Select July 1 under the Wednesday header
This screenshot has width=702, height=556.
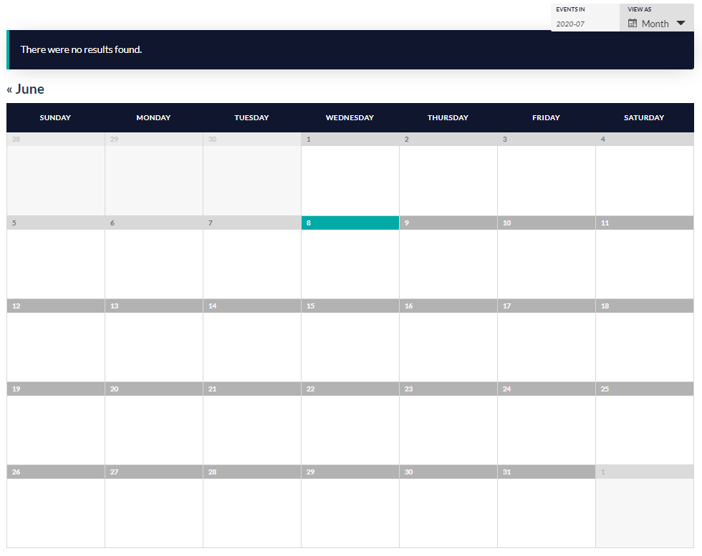[309, 139]
